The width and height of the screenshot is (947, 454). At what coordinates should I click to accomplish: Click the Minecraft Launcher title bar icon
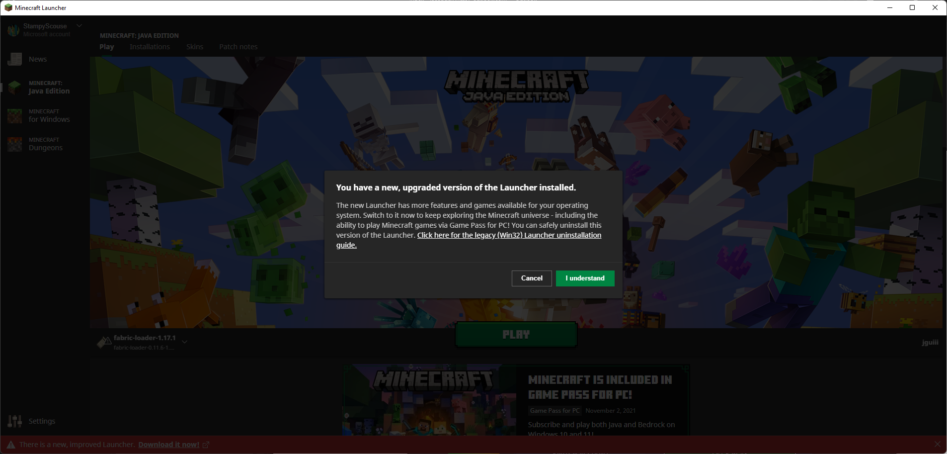[8, 7]
